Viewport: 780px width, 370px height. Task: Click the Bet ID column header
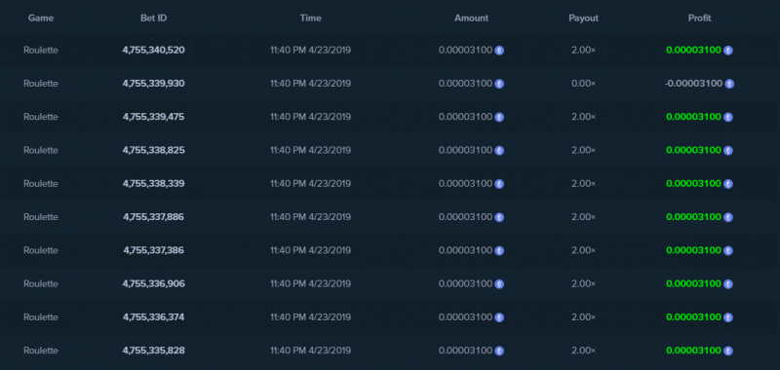coord(154,18)
